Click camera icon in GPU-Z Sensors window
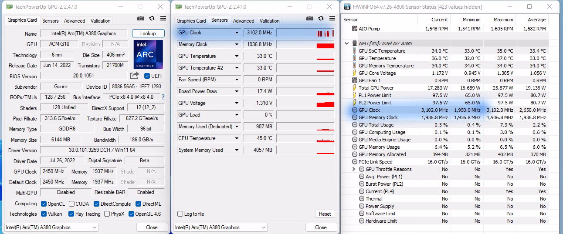 point(309,18)
